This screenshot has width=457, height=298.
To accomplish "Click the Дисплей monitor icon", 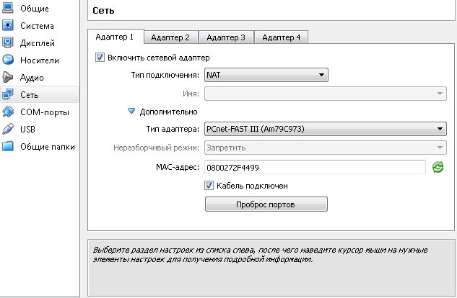I will click(8, 42).
